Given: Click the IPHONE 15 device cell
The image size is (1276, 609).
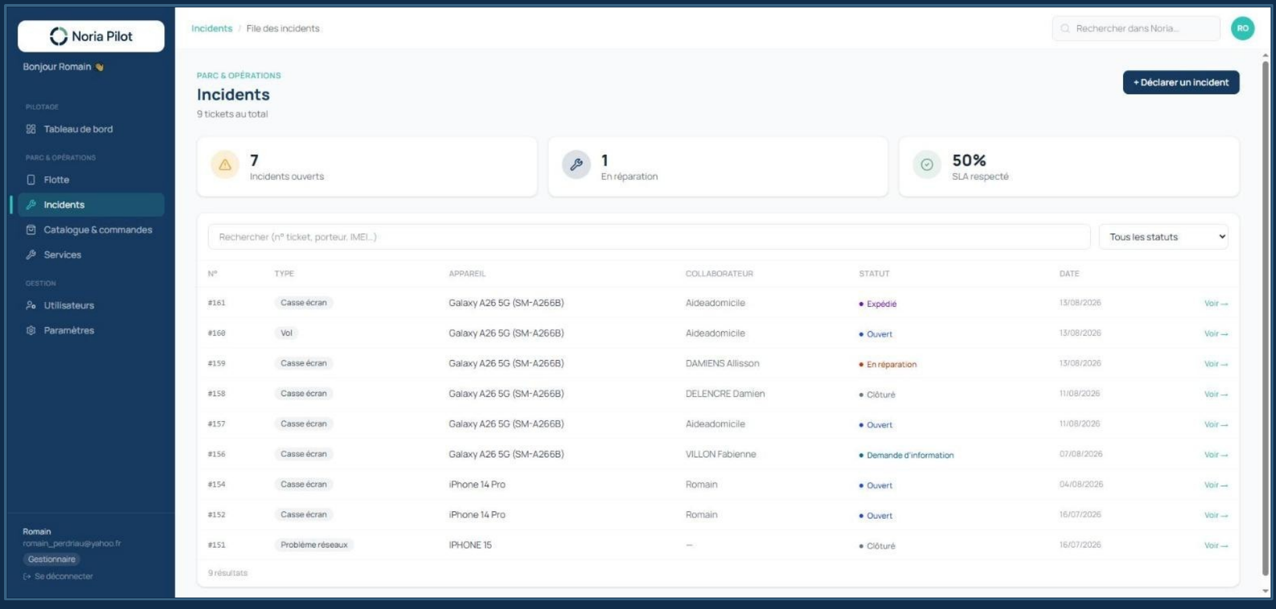Looking at the screenshot, I should click(470, 545).
